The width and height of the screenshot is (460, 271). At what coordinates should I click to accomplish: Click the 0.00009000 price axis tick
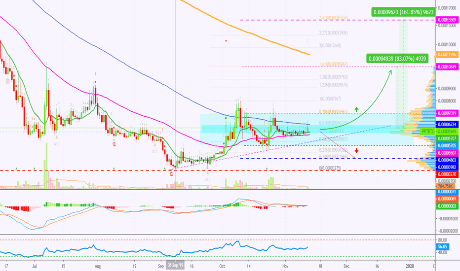coord(447,89)
